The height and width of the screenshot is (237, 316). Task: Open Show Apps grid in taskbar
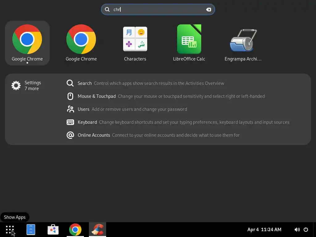(10, 230)
